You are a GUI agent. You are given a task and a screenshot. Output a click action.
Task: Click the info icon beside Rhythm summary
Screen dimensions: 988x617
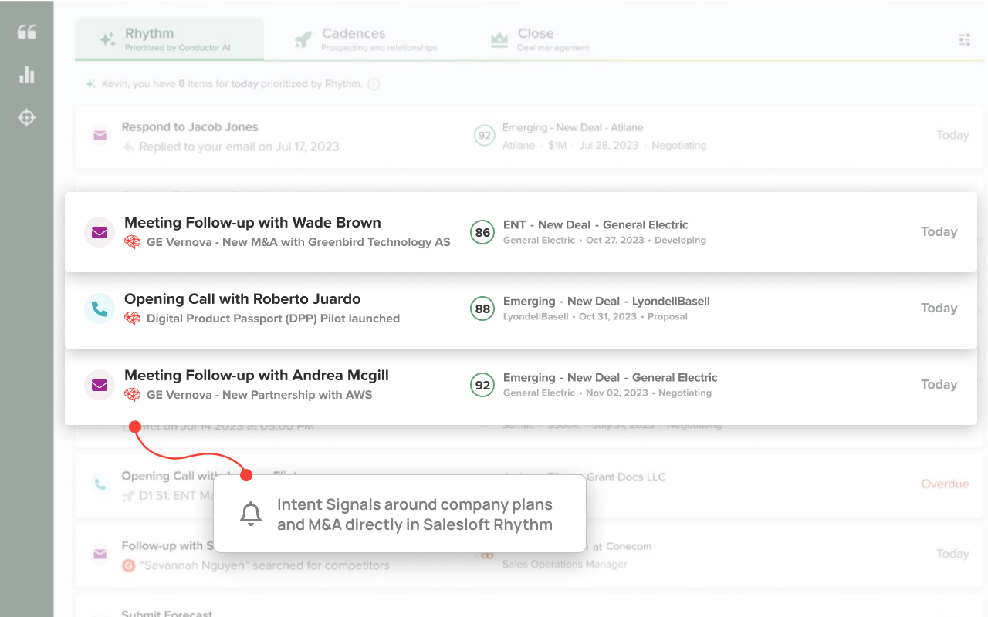click(x=374, y=84)
